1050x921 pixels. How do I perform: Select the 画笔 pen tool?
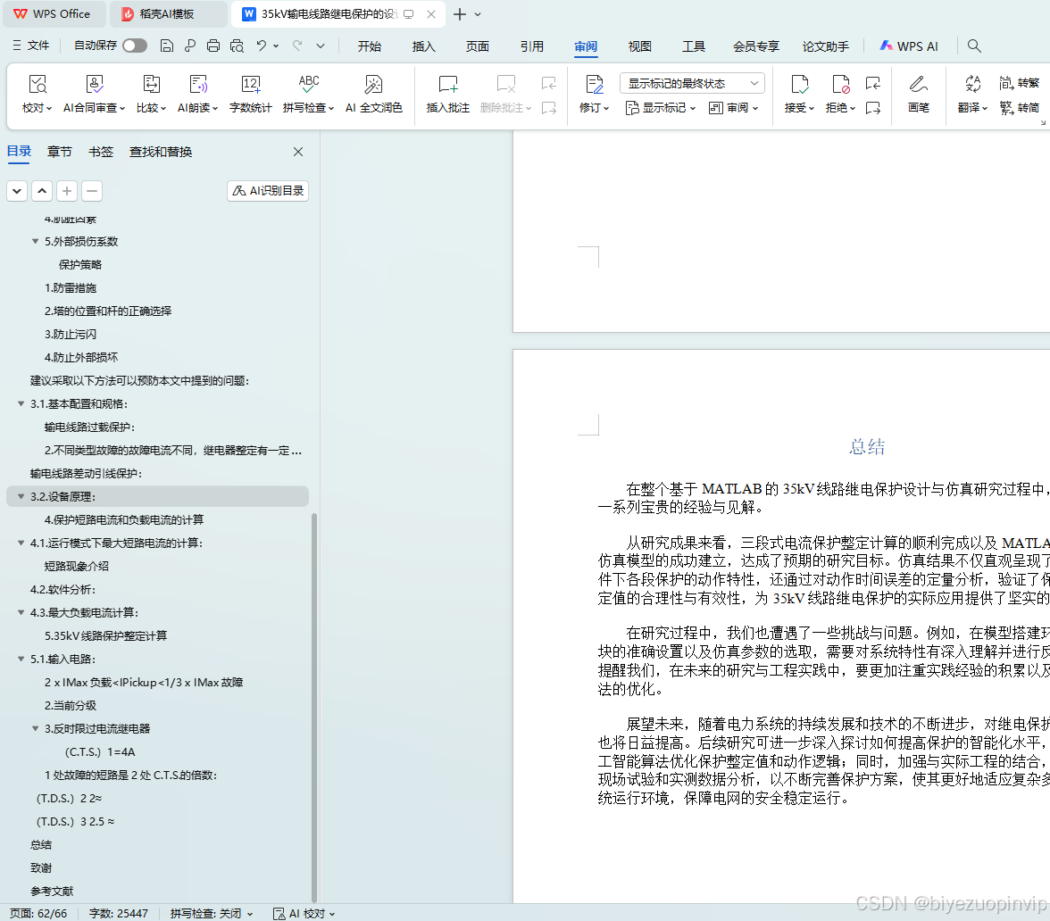[918, 95]
